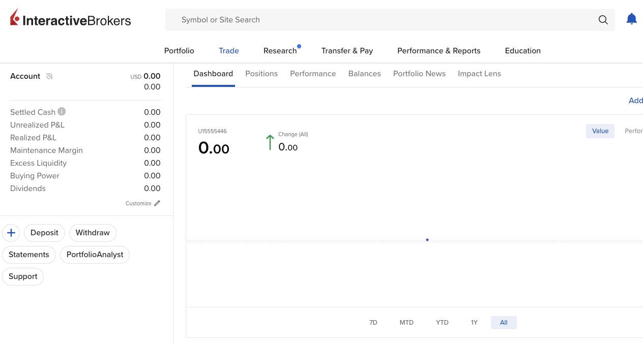
Task: Click the PortfolioAnalyst button
Action: [x=95, y=255]
